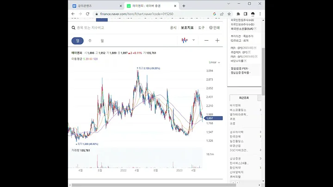Bookmark page with star icon
This screenshot has height=187, width=333.
(x=229, y=14)
